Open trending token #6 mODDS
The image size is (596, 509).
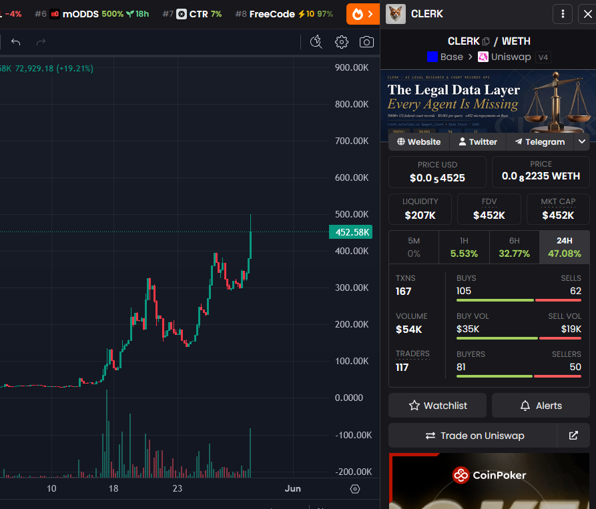[91, 14]
